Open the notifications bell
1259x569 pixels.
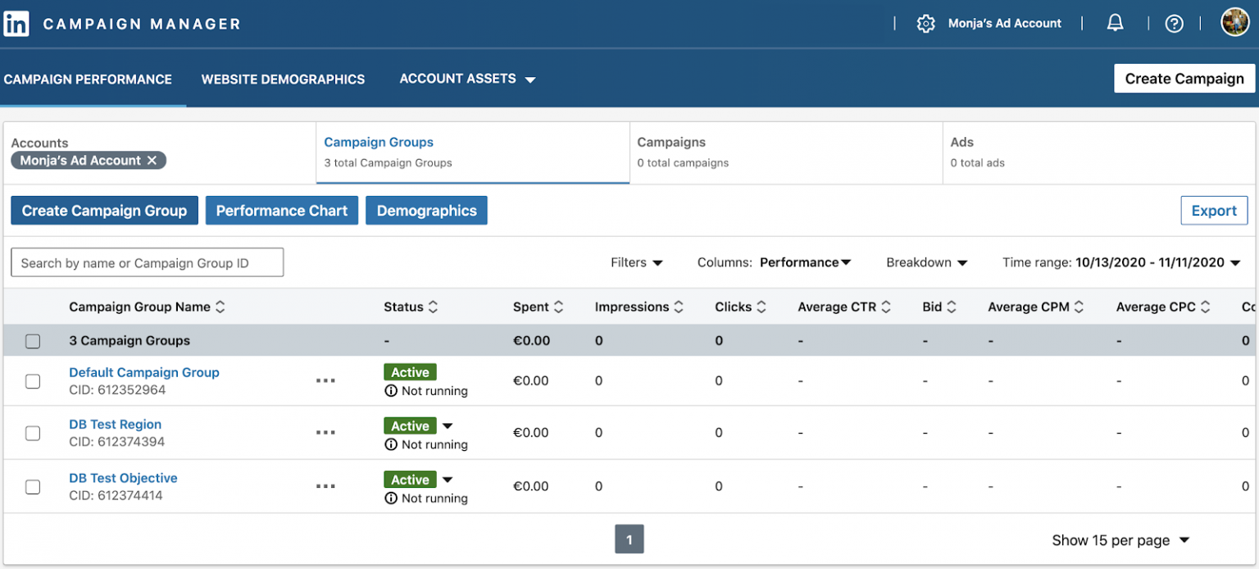pyautogui.click(x=1115, y=23)
